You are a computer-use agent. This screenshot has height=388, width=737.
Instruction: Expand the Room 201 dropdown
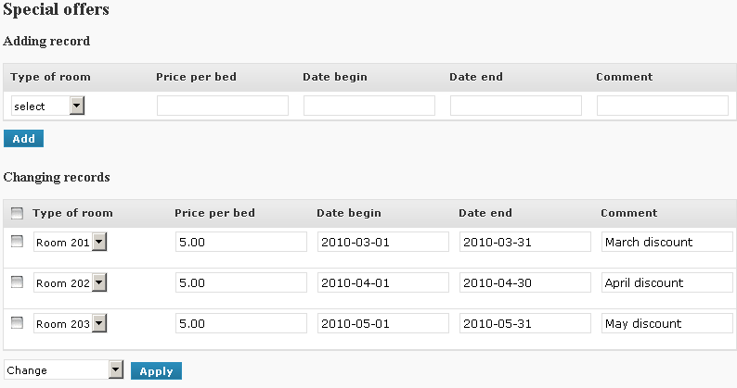click(x=70, y=242)
